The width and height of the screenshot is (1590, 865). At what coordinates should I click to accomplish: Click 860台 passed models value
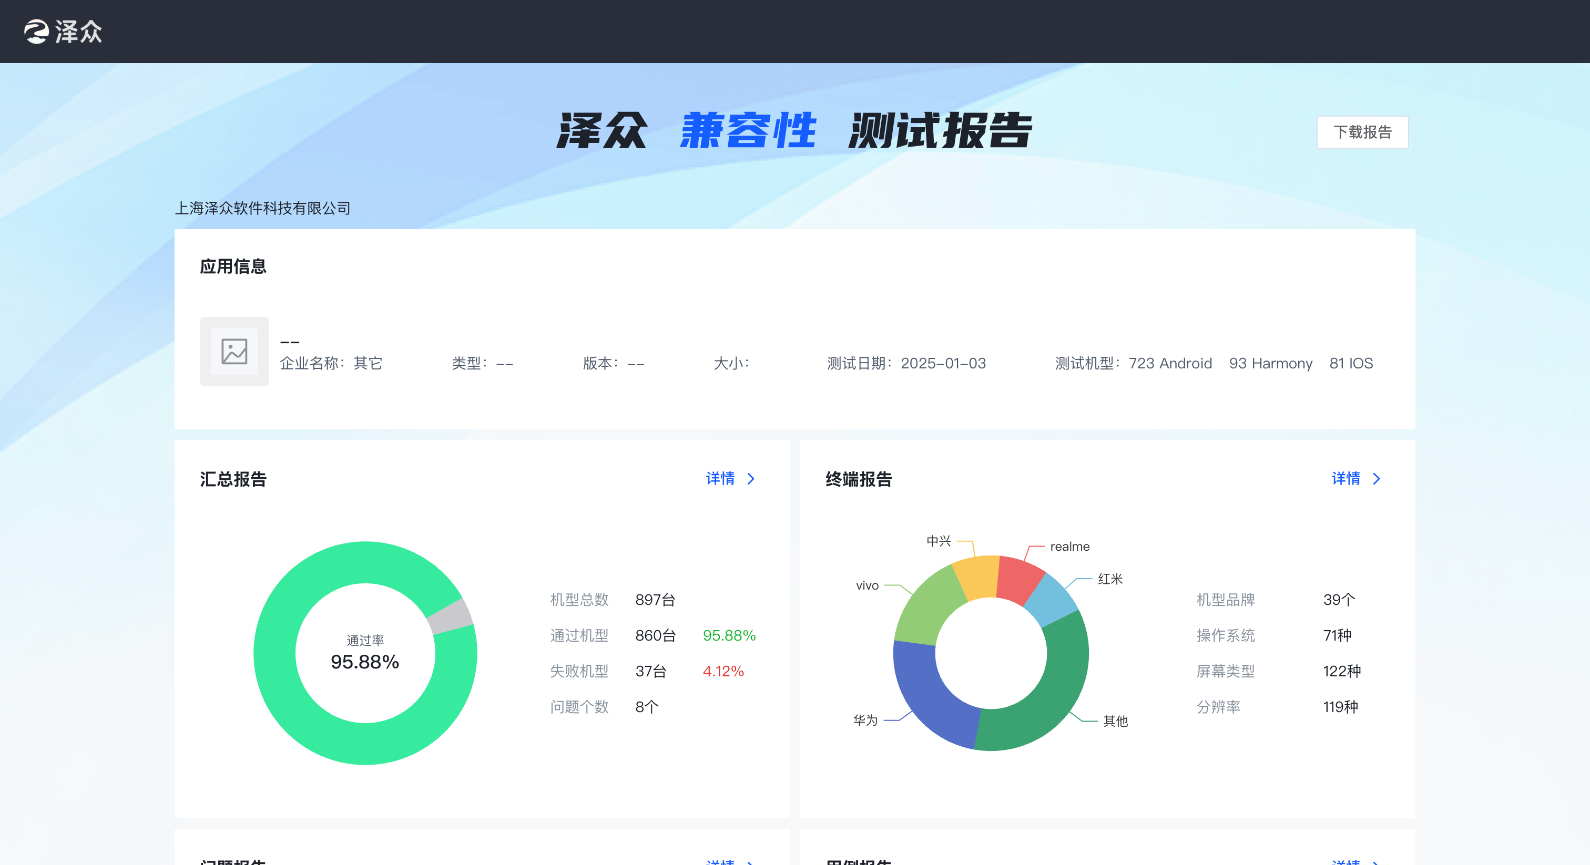tap(656, 635)
